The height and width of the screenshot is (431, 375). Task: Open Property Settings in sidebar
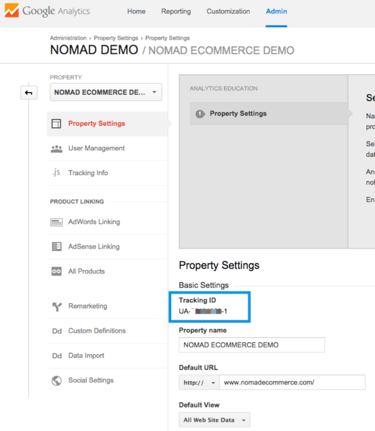coord(108,124)
